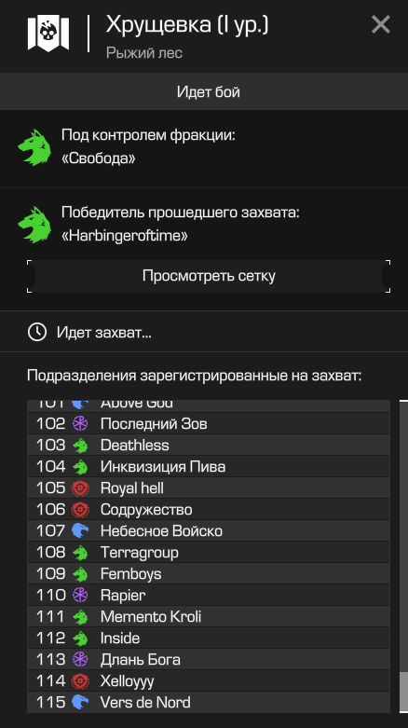
Task: Click the red shield icon for Xelloyyy
Action: [80, 681]
